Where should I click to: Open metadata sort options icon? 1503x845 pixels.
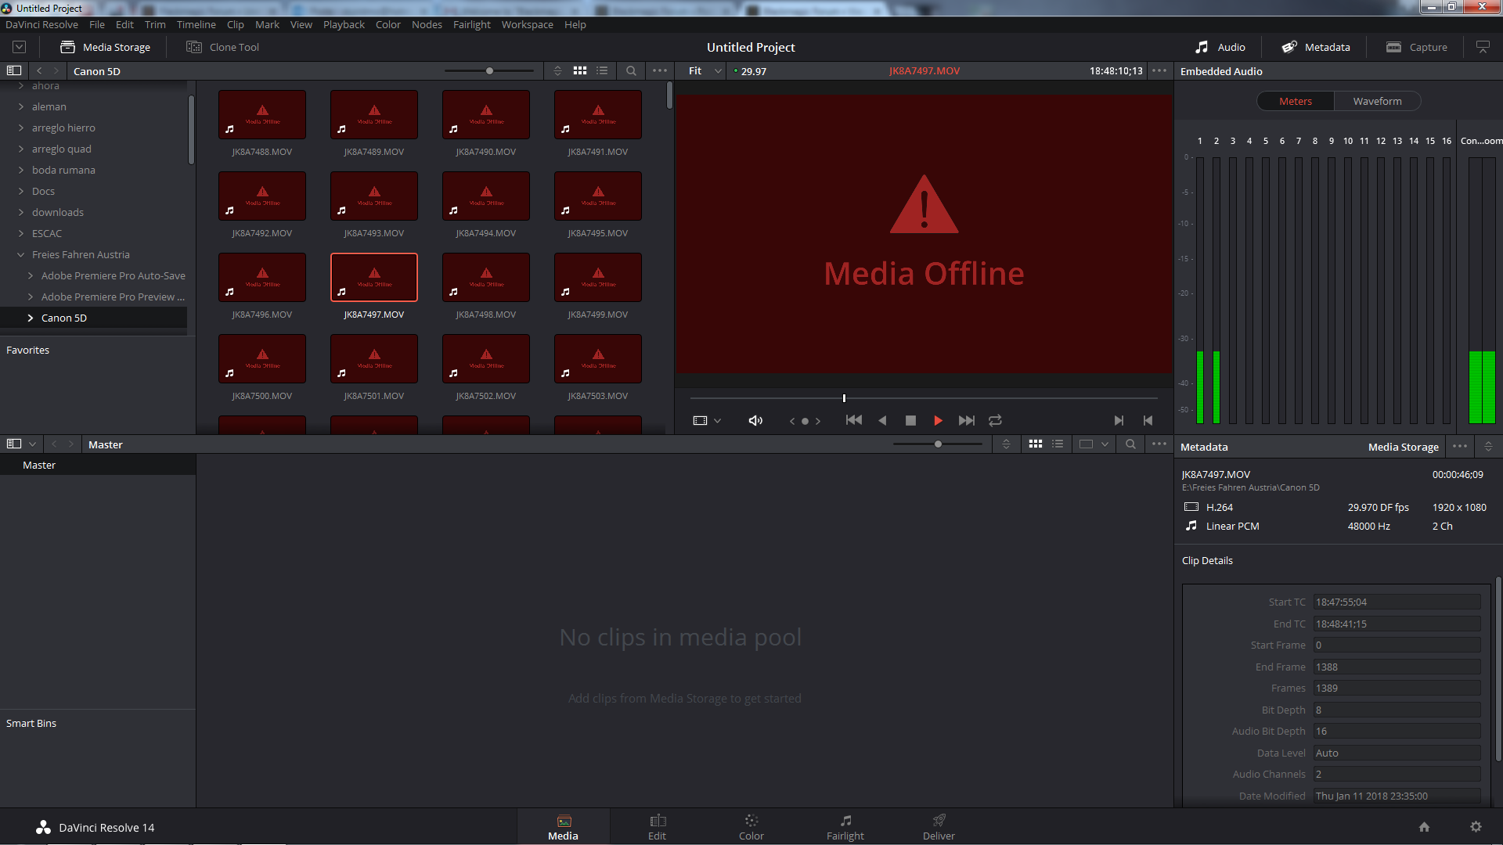click(1488, 446)
